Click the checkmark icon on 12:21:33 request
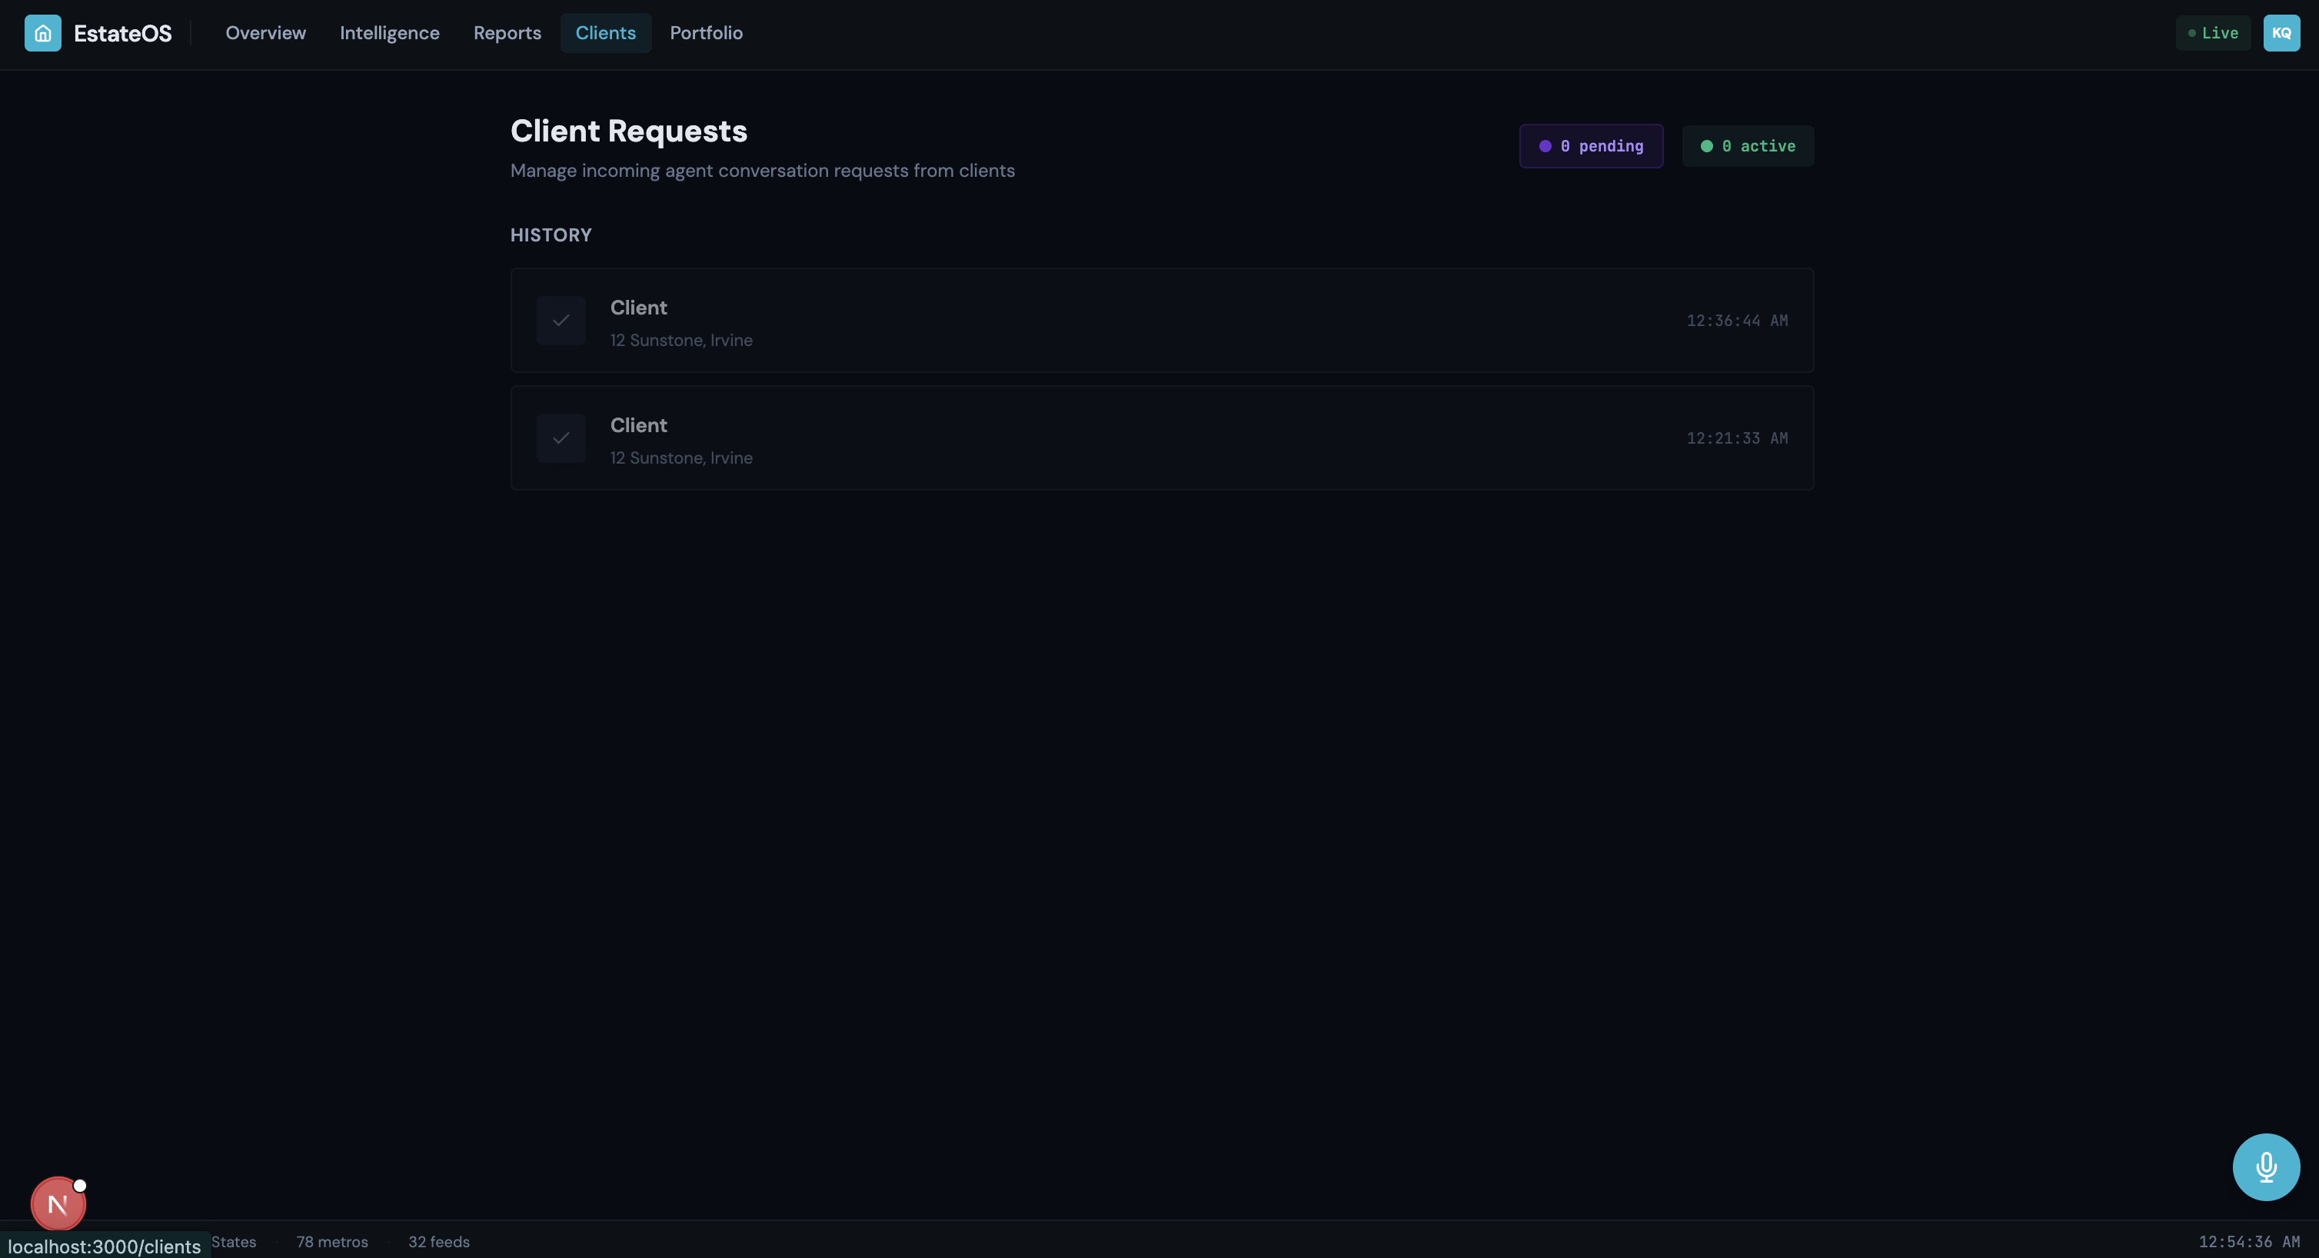This screenshot has height=1258, width=2319. click(x=561, y=438)
